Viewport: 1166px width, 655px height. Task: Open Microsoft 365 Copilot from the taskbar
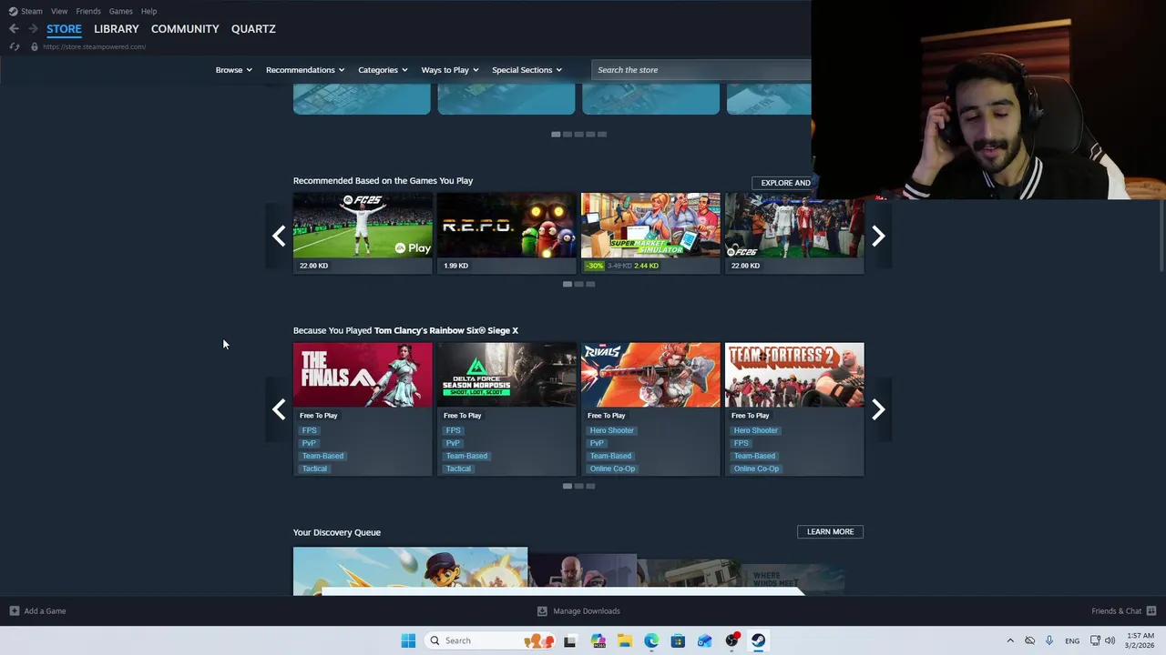point(598,640)
